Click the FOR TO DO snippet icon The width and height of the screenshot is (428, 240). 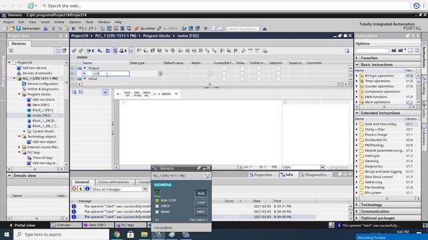[137, 94]
